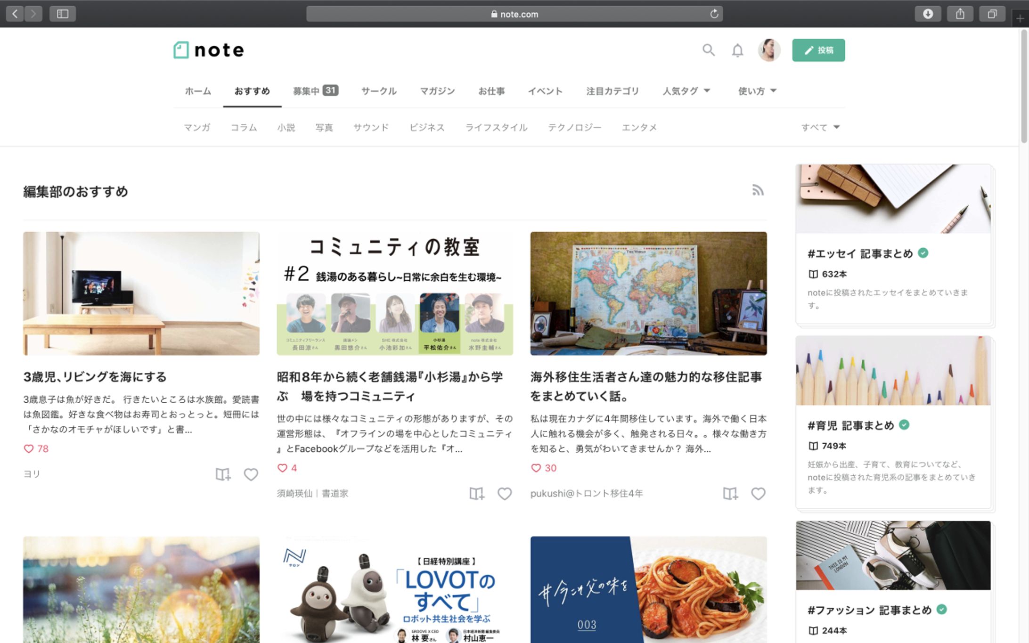Viewport: 1029px width, 643px height.
Task: Open author 須崎瑛仙｜書道家 profile
Action: [x=312, y=493]
